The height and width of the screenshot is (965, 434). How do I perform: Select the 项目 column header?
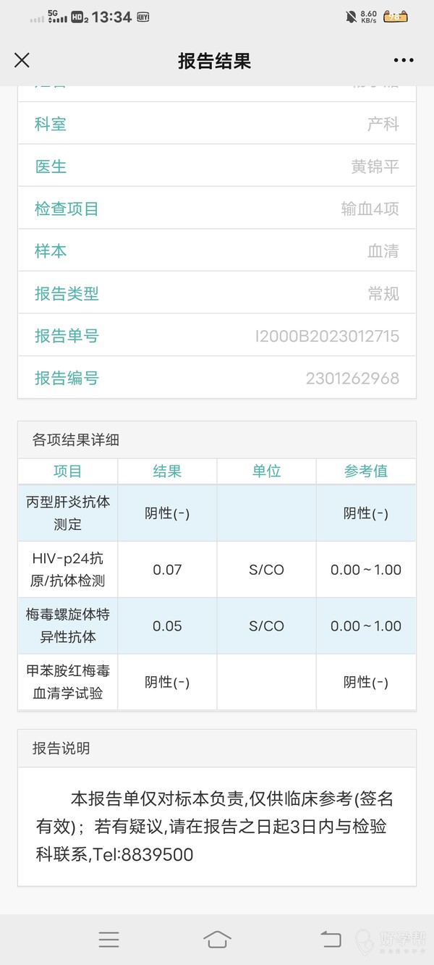click(67, 471)
